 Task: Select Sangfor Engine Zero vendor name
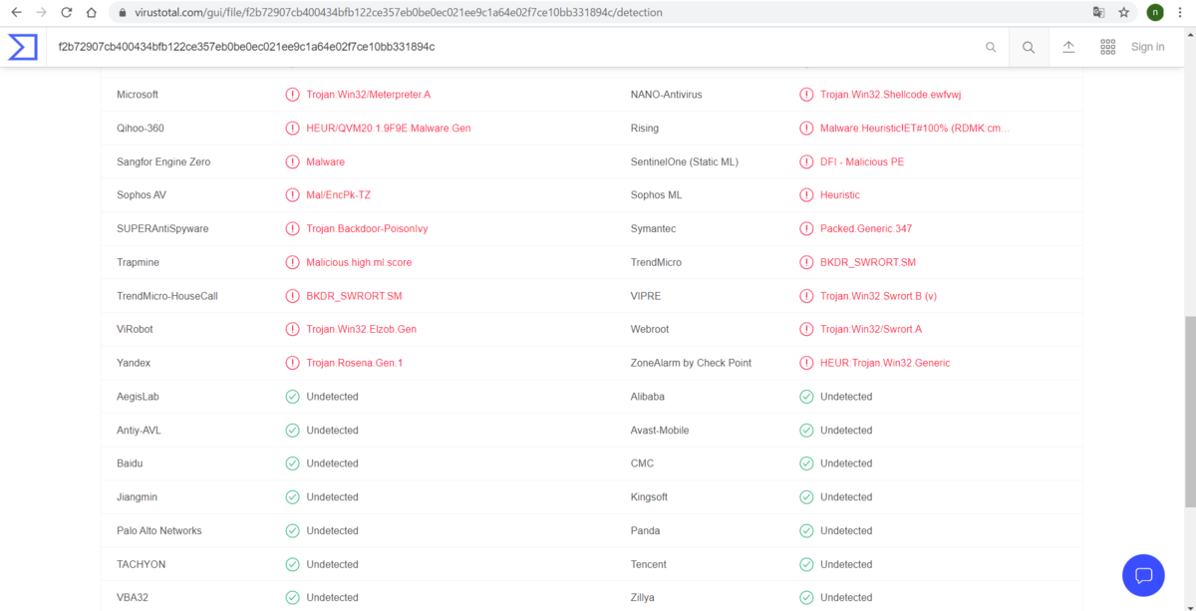coord(163,161)
